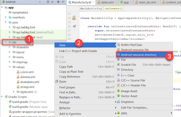The width and height of the screenshot is (181, 117).
Task: Create new File from submenu
Action: (145, 60)
